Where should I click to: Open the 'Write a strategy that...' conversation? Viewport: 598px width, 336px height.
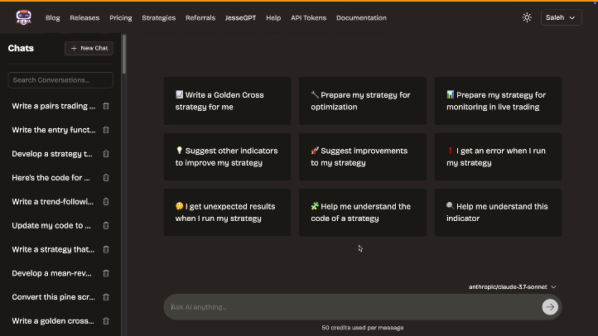53,250
